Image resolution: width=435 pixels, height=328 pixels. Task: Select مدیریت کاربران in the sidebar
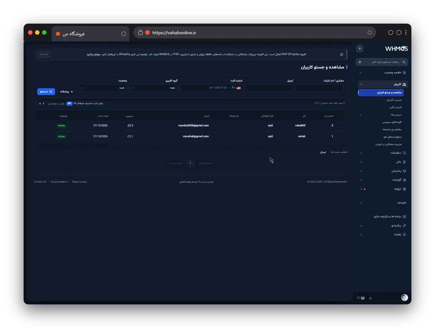click(x=394, y=100)
